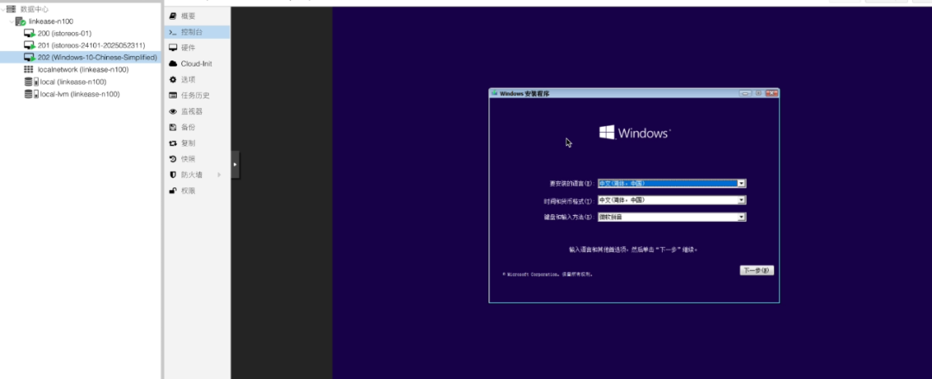Click the cloud icon beside Cloud-Init
This screenshot has height=379, width=932.
(173, 64)
